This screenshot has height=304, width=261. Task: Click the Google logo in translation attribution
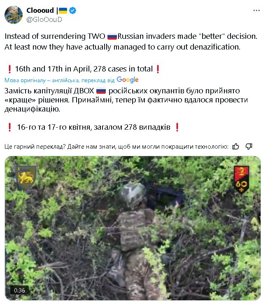[x=128, y=80]
